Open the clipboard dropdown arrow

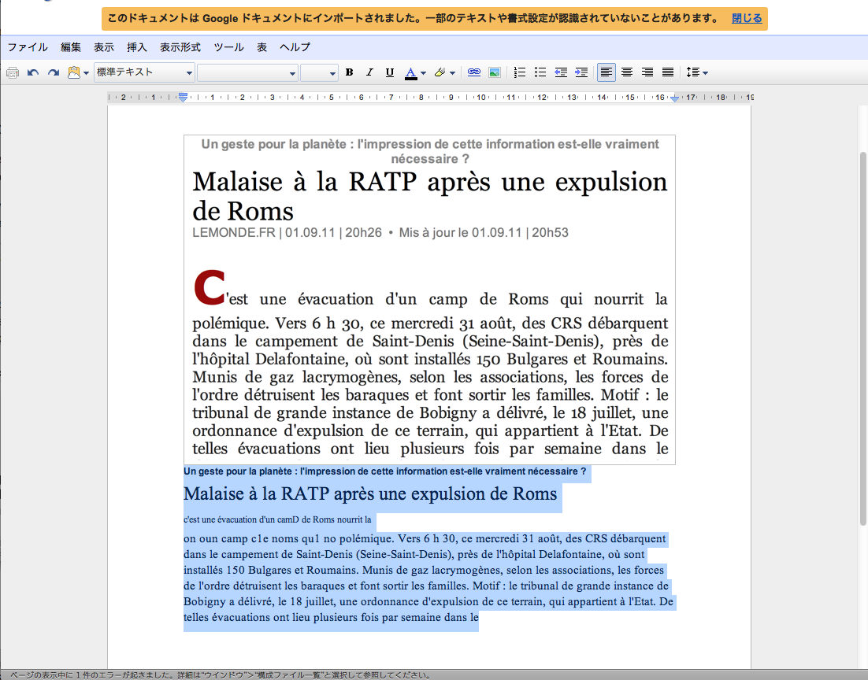click(87, 73)
